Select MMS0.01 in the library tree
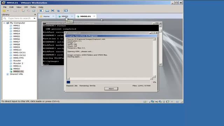This screenshot has width=224, height=126. [18, 71]
